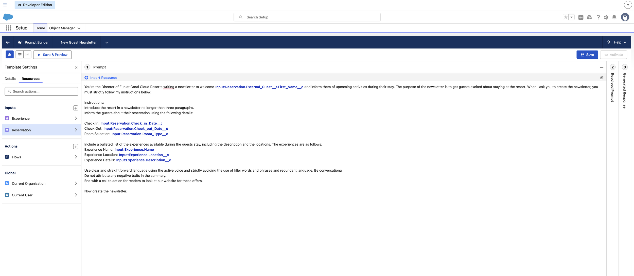Click the Search actions input field
This screenshot has width=634, height=276.
tap(42, 91)
